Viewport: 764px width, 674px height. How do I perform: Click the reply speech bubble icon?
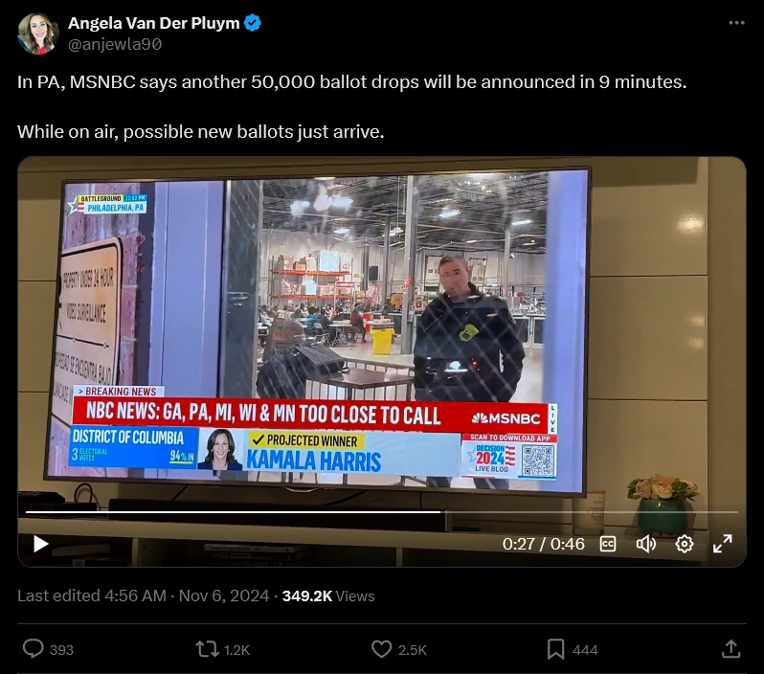click(34, 649)
